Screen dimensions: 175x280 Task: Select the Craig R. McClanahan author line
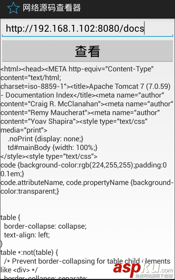[87, 104]
